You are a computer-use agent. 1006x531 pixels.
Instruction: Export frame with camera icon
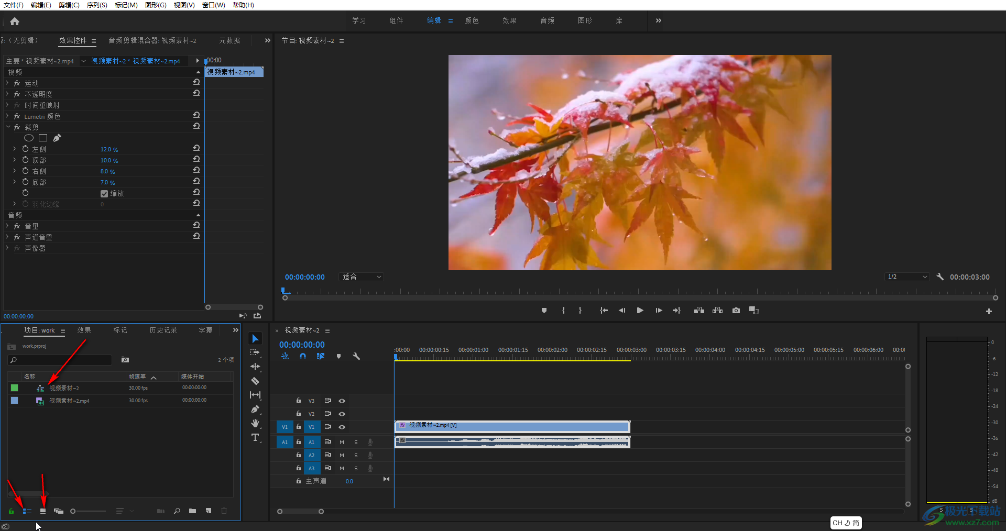736,311
